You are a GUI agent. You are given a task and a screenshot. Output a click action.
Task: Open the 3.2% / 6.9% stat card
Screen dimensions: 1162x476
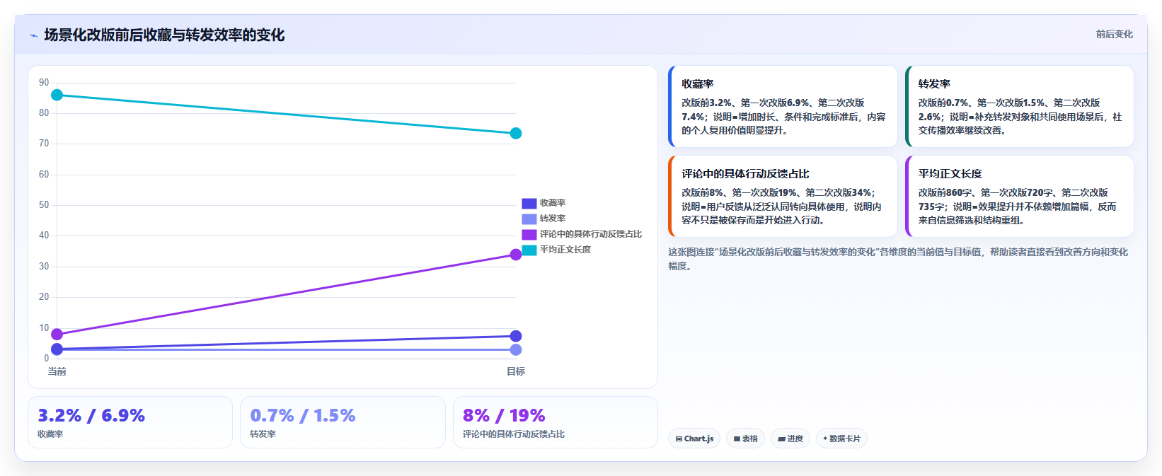(130, 422)
